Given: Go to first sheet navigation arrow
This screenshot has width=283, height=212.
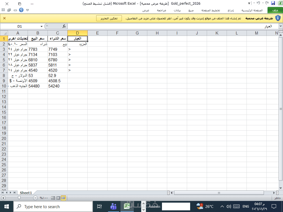Looking at the screenshot, I should (x=2, y=193).
